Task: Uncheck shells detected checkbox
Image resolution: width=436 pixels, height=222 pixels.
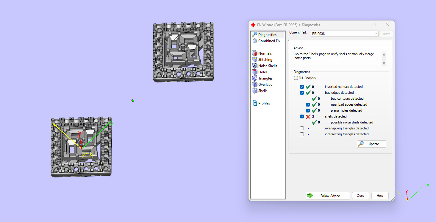Action: coord(302,116)
